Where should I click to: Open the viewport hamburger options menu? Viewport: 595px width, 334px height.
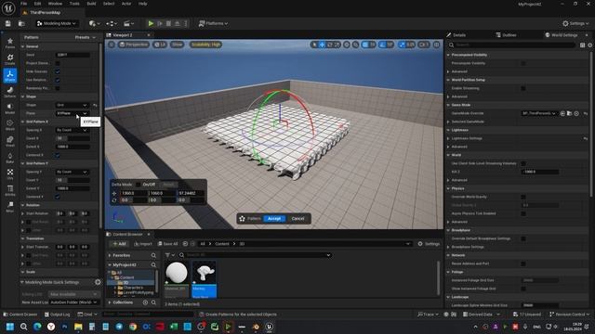point(112,45)
